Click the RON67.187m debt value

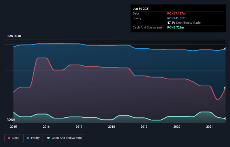pyautogui.click(x=176, y=13)
